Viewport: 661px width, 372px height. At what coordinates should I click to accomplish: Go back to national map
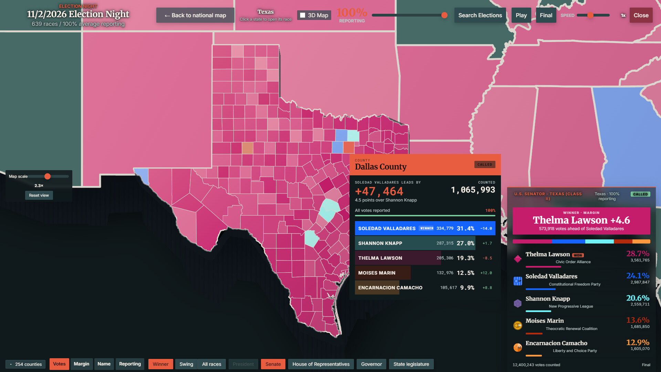coord(195,15)
